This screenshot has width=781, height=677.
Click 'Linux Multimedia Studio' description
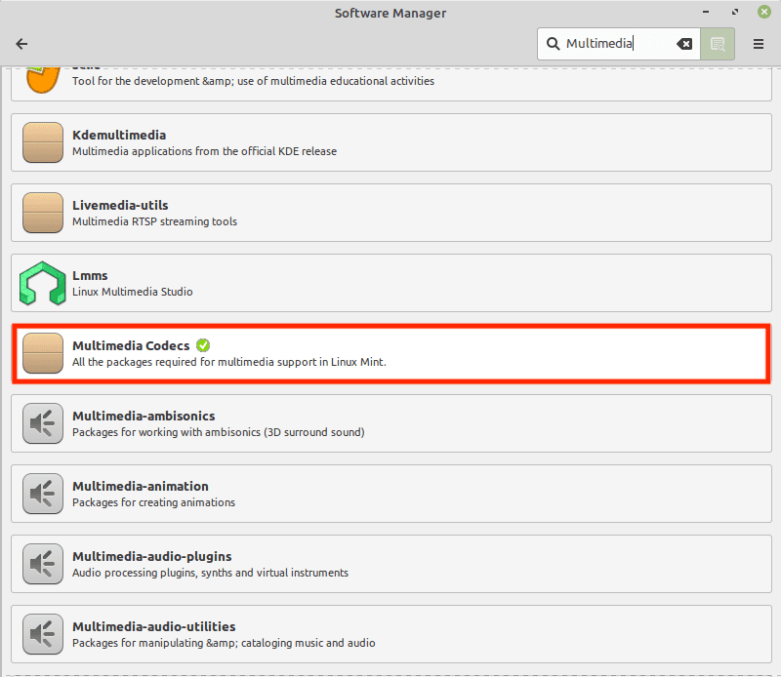pos(133,292)
